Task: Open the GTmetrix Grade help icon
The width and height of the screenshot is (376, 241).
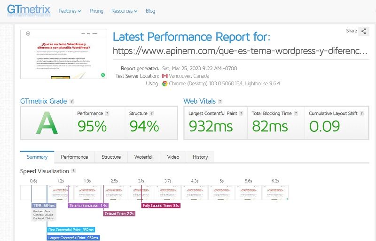Action: point(71,101)
